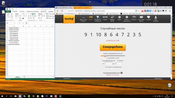Open the ФАЙЛ tab in Excel
The height and width of the screenshot is (98, 175).
(8, 11)
